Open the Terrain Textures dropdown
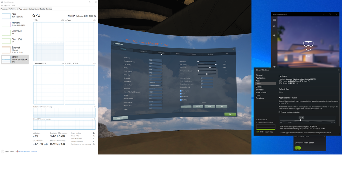This screenshot has width=342, height=187. (156, 63)
